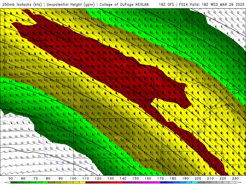This screenshot has width=246, height=184.
Task: Click the 130 label on the color scale
Action: tap(111, 178)
